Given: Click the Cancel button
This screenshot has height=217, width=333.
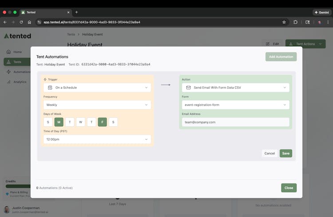Looking at the screenshot, I should [270, 153].
